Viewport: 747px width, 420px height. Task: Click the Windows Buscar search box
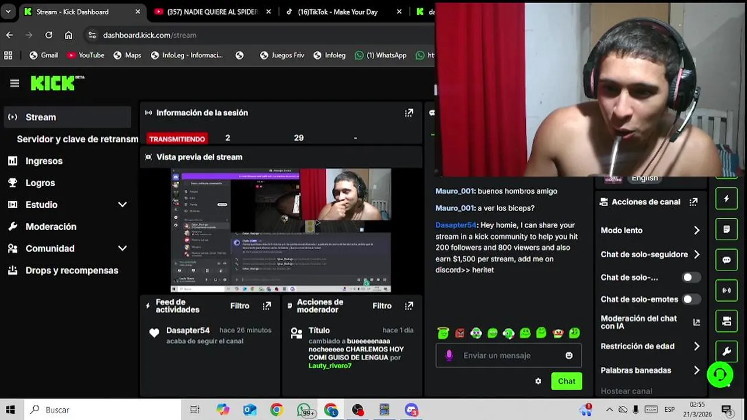102,410
